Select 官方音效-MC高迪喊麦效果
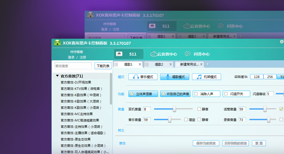Viewport: 284px width, 154px height. pos(80,120)
